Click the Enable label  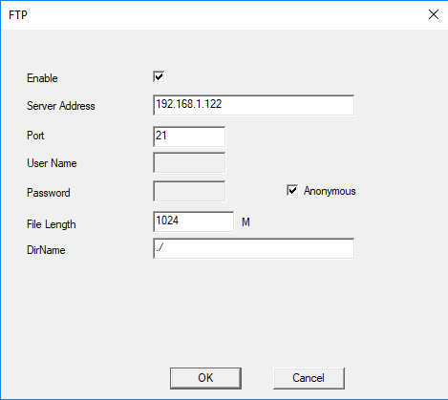[42, 78]
